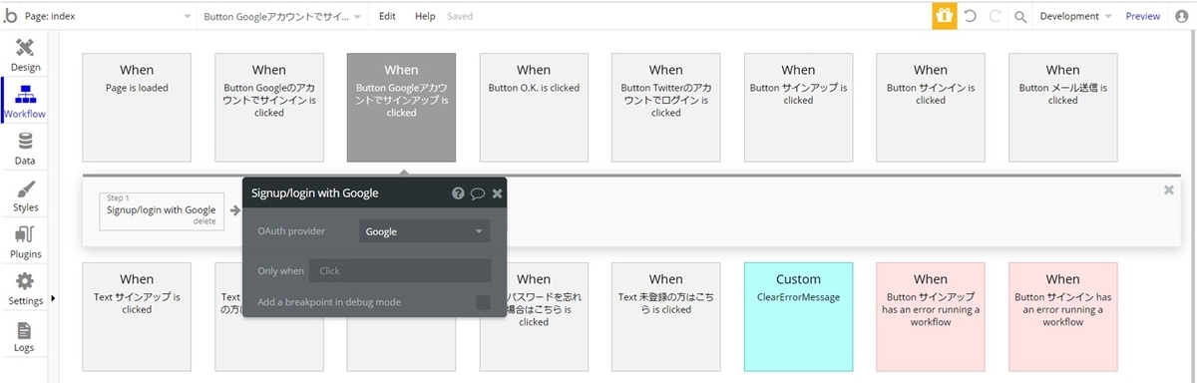Select the Button O.K. is clicked event
The height and width of the screenshot is (383, 1197).
pos(534,107)
